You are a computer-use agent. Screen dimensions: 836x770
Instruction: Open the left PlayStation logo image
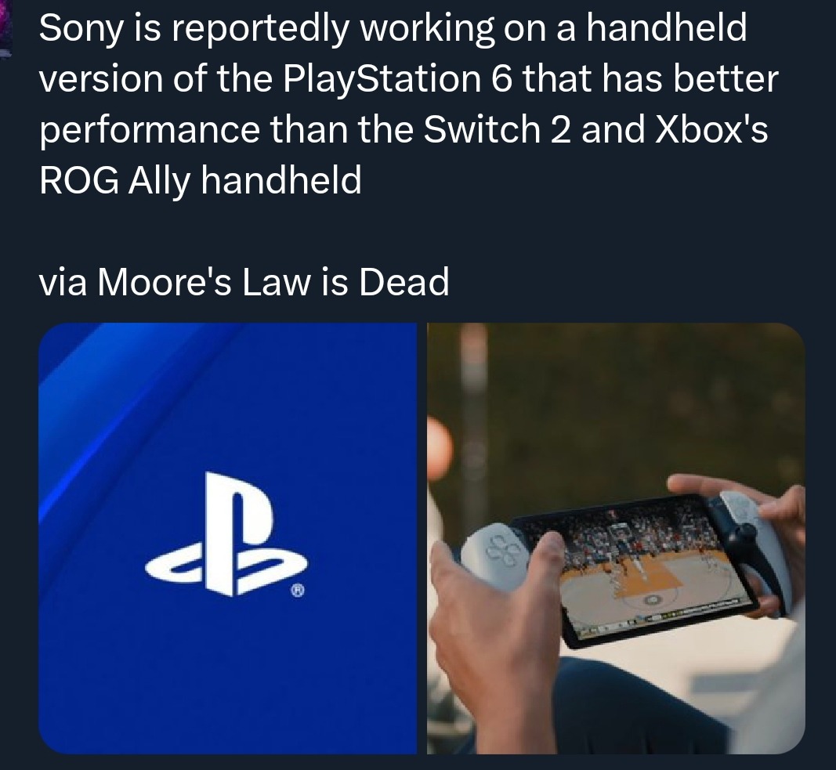tap(228, 538)
